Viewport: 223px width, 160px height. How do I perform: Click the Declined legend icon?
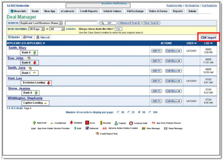[x=71, y=122]
